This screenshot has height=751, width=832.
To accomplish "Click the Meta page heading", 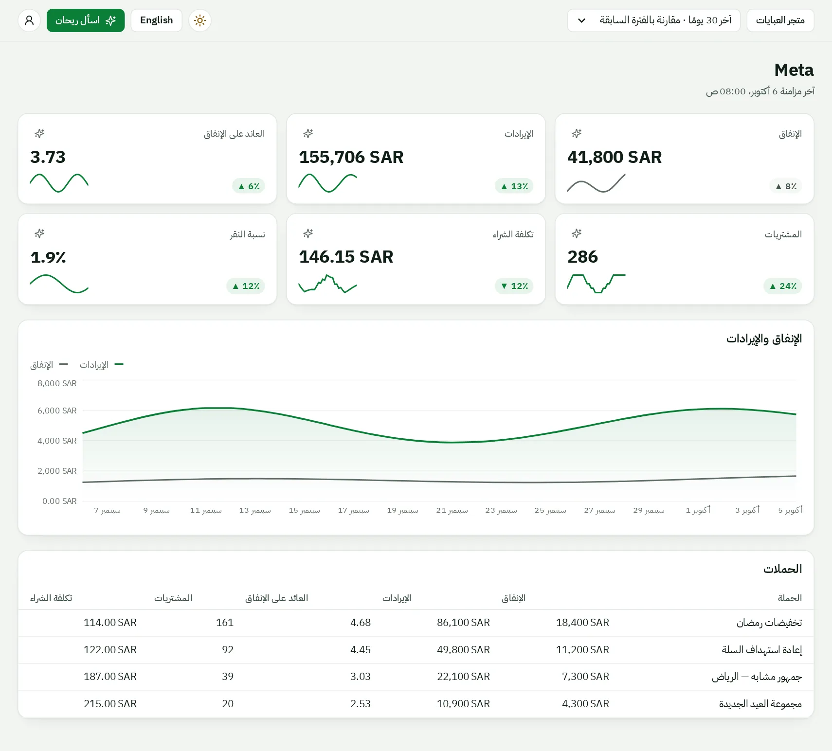I will pos(794,70).
